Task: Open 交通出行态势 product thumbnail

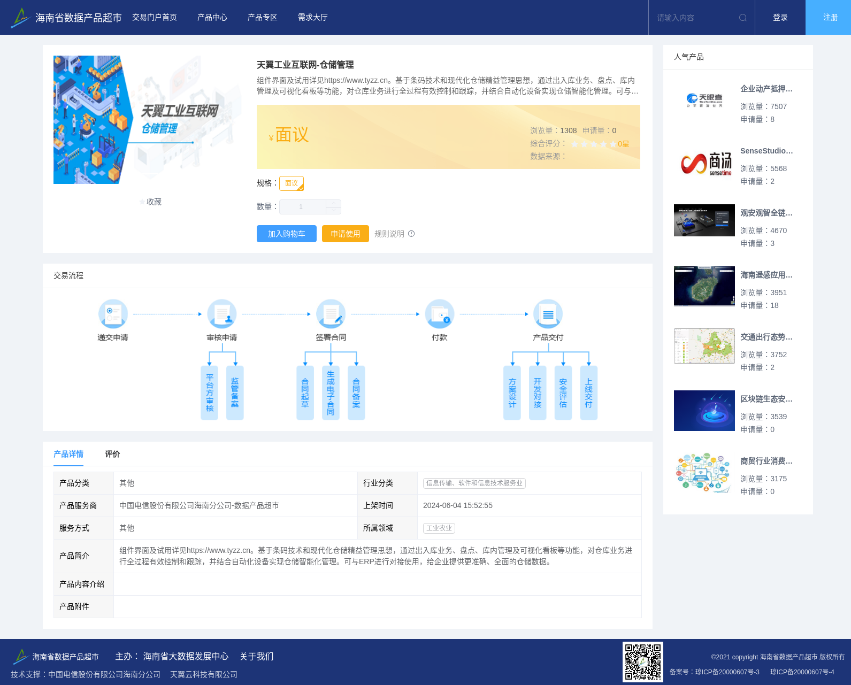Action: (704, 346)
